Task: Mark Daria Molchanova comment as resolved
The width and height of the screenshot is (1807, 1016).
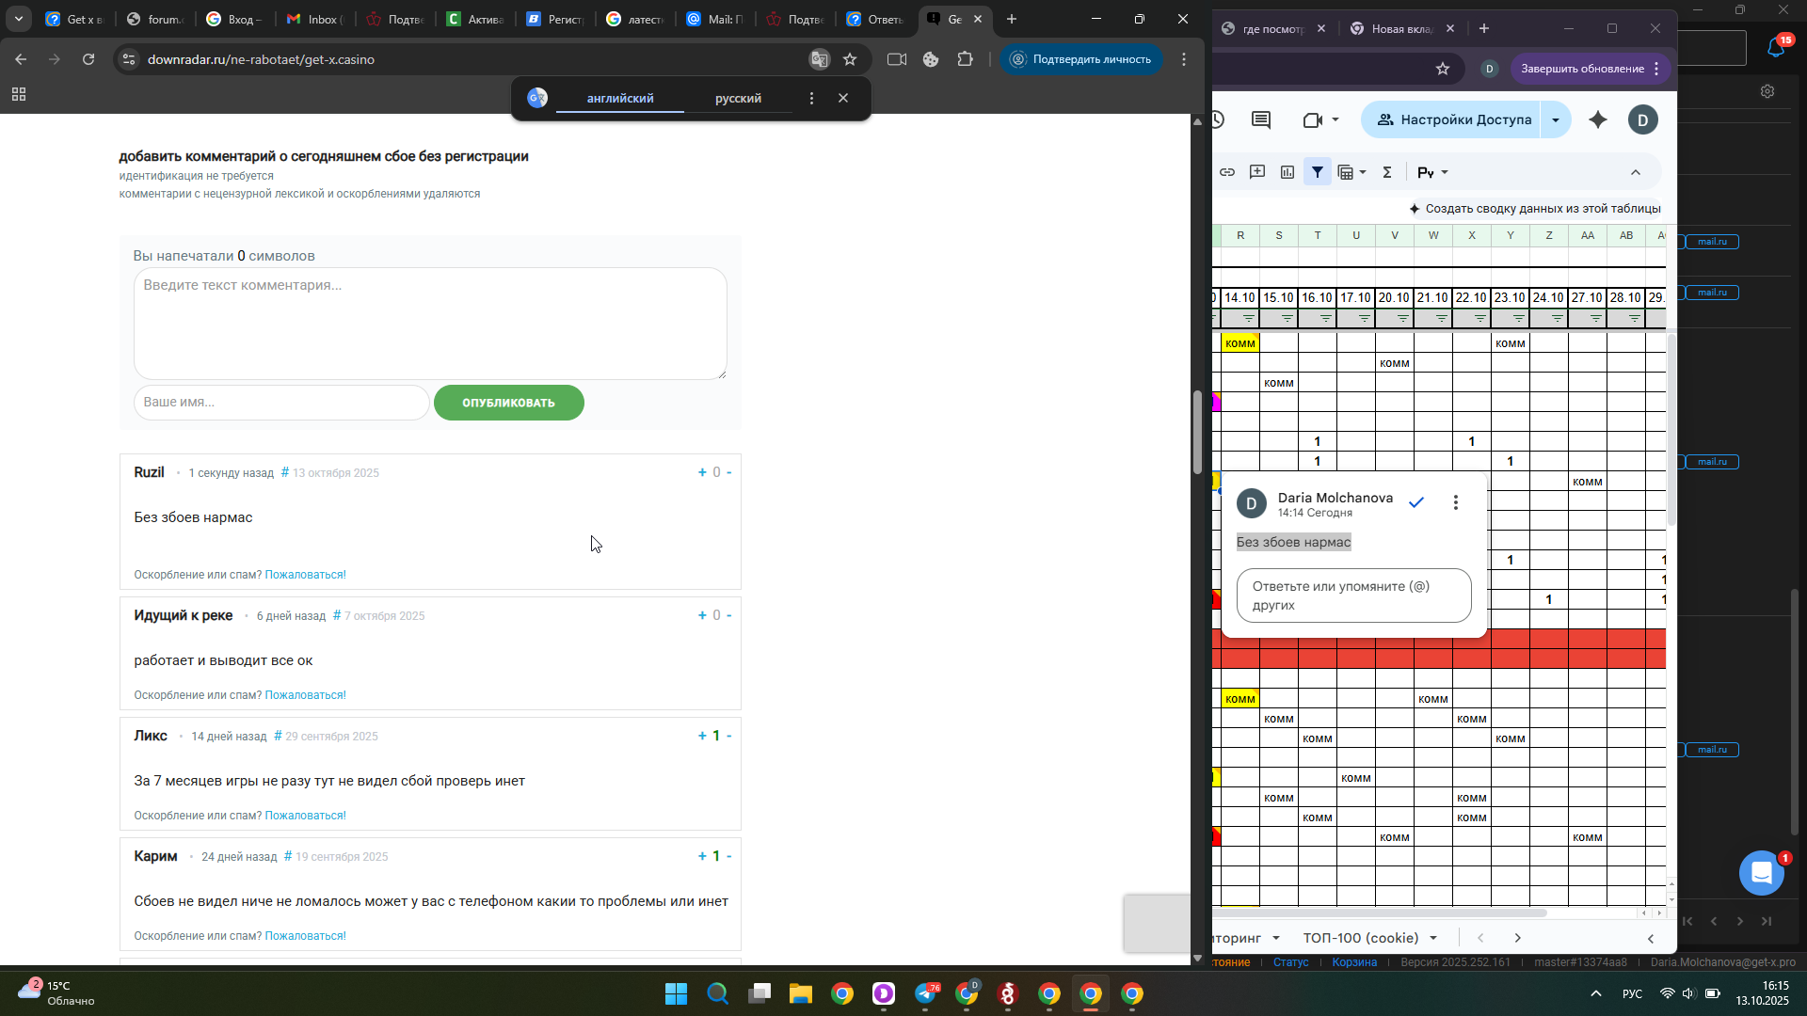Action: [1416, 502]
